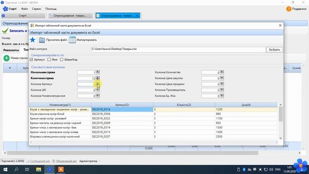Click the Импортировать table icon
309x174 pixels.
[72, 40]
